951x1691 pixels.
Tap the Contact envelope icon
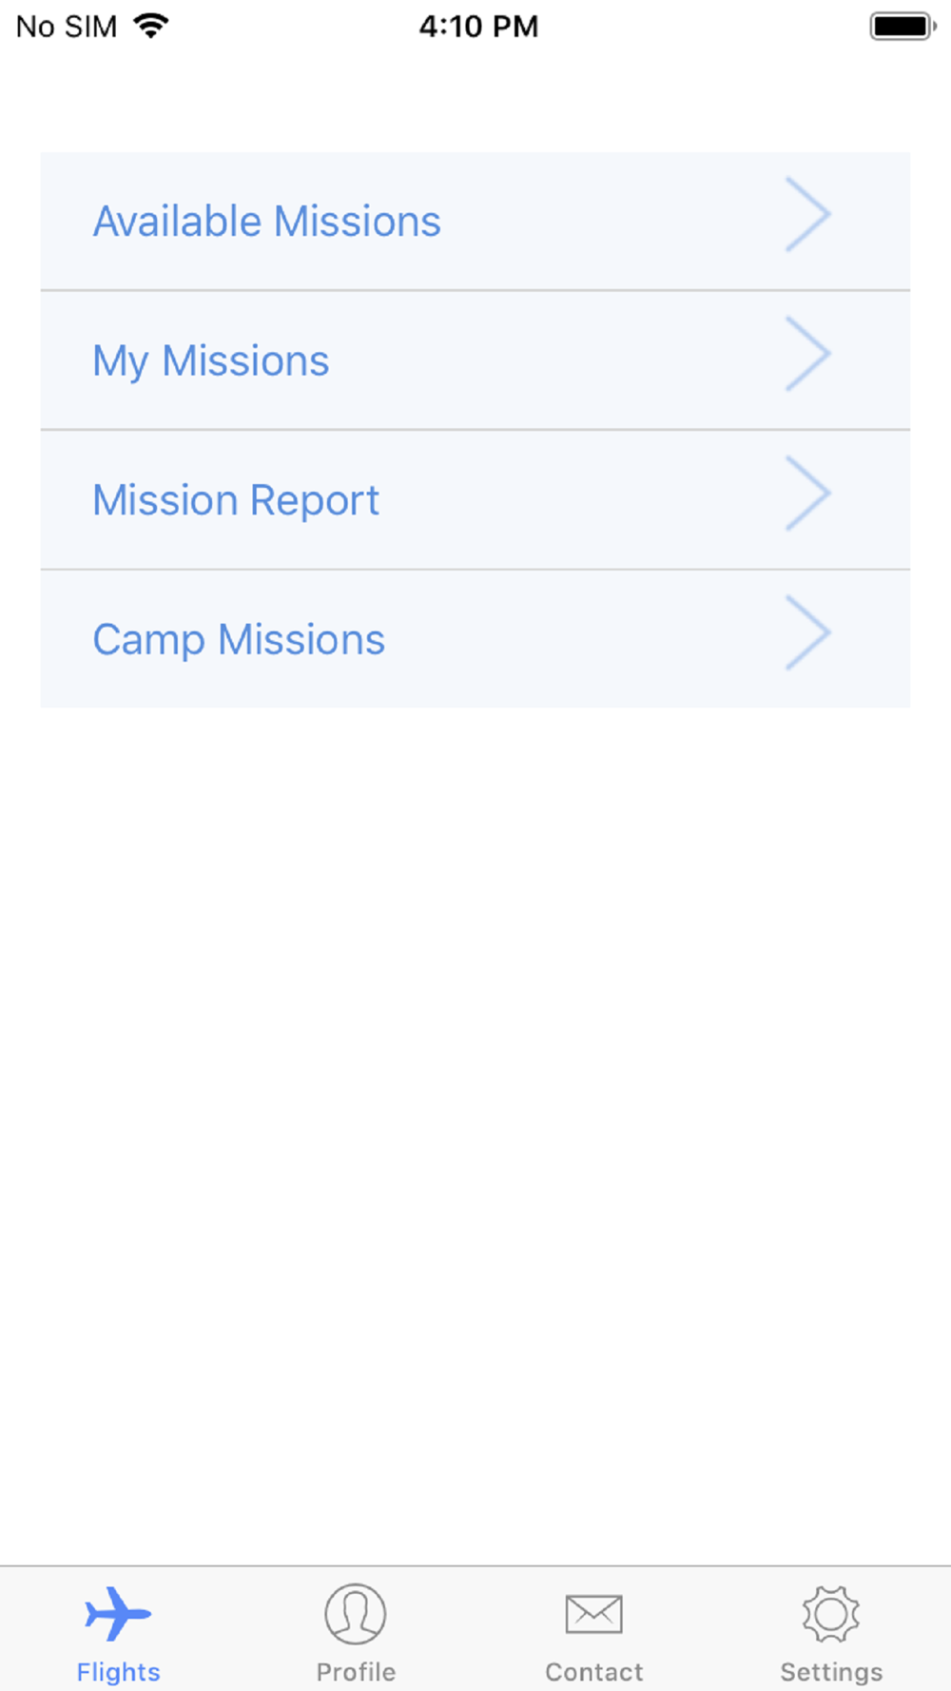(x=593, y=1614)
